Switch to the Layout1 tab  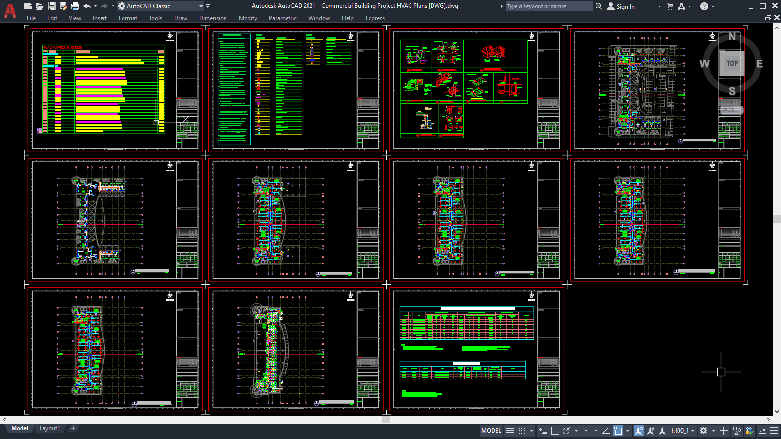[x=49, y=428]
